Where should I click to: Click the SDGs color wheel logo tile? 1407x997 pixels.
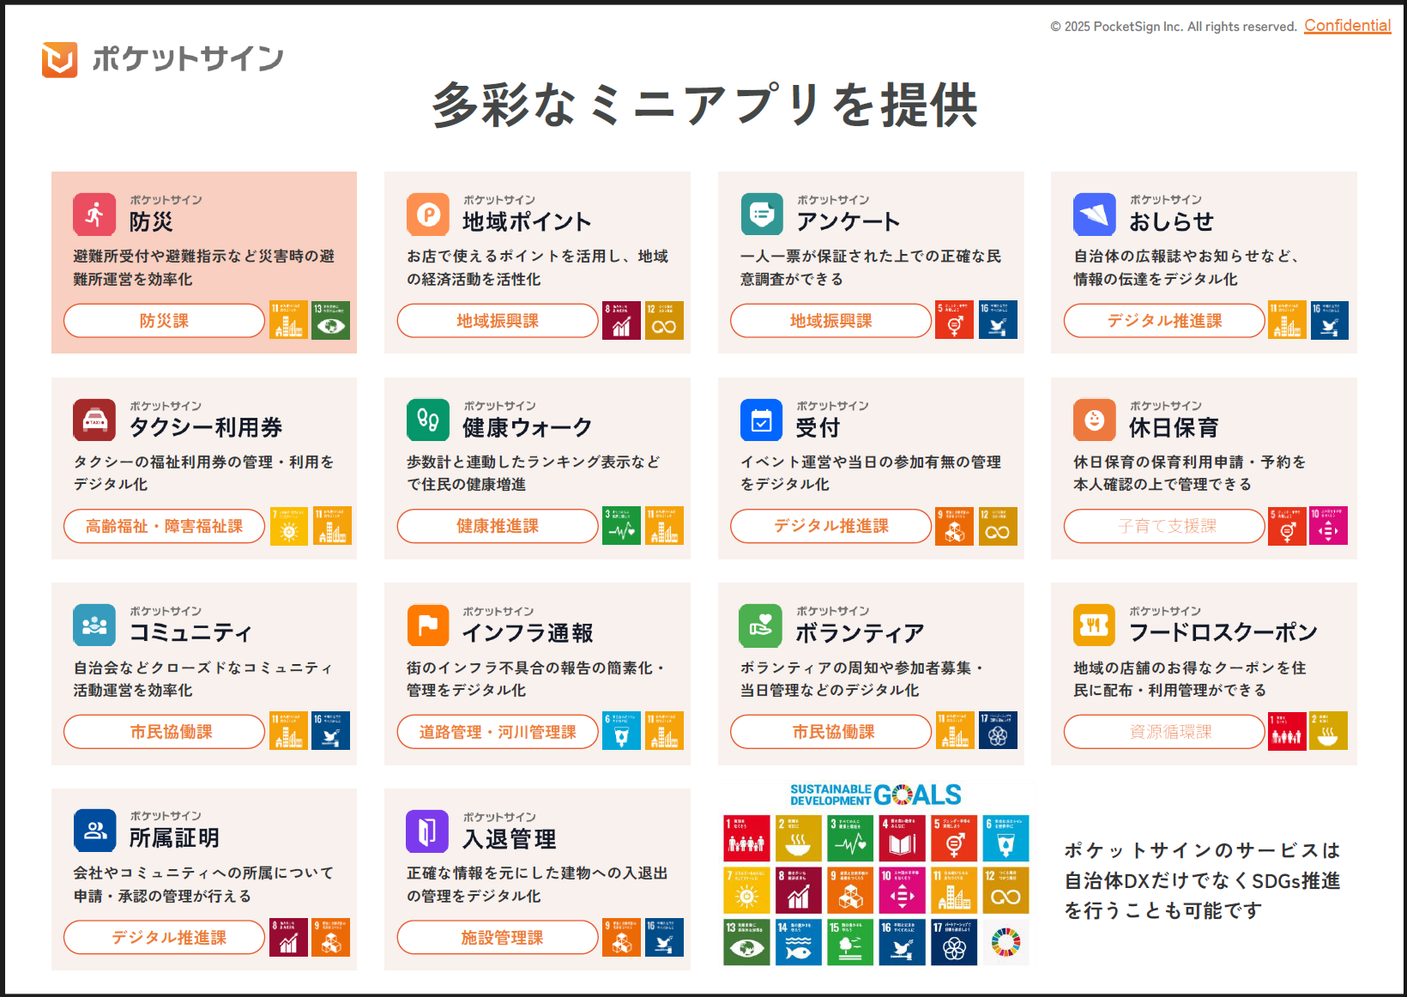1005,942
